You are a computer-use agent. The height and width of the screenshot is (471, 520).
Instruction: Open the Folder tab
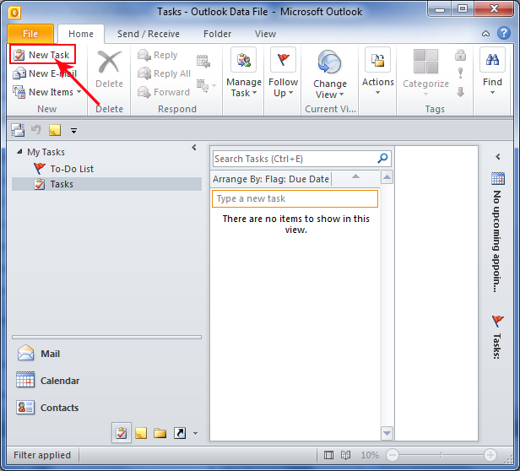[217, 34]
